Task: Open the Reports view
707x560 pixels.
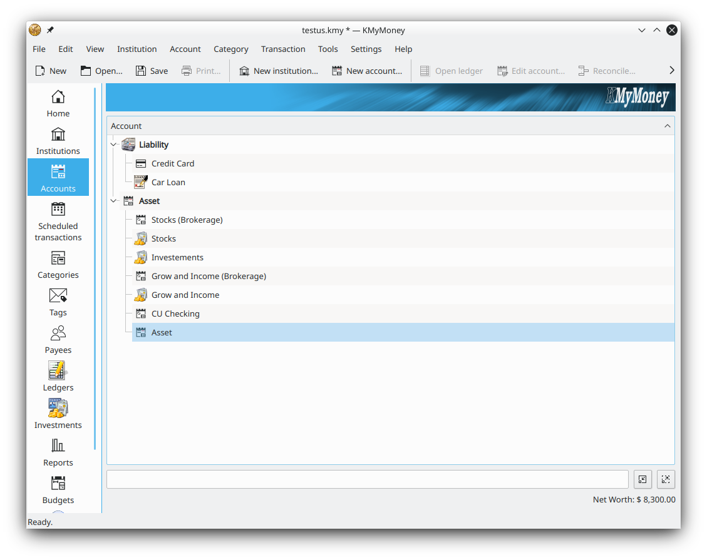Action: pos(58,452)
